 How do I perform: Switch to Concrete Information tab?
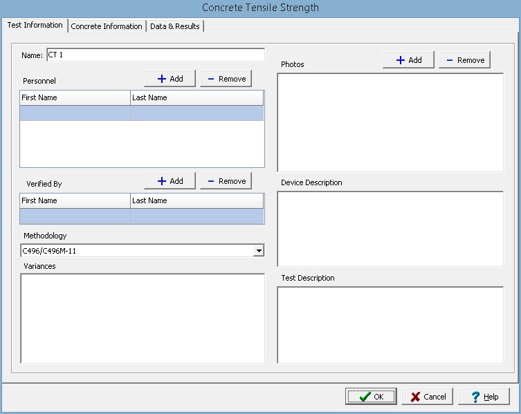(107, 26)
